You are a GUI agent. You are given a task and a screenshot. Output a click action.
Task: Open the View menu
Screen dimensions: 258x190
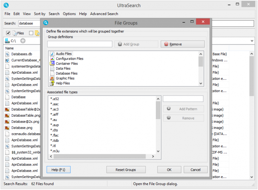27,14
